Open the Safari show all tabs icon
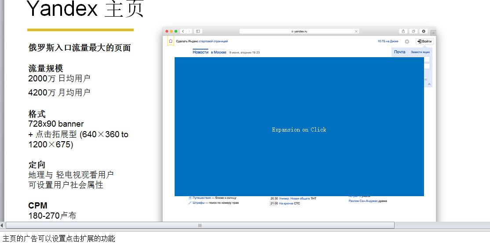 click(413, 31)
